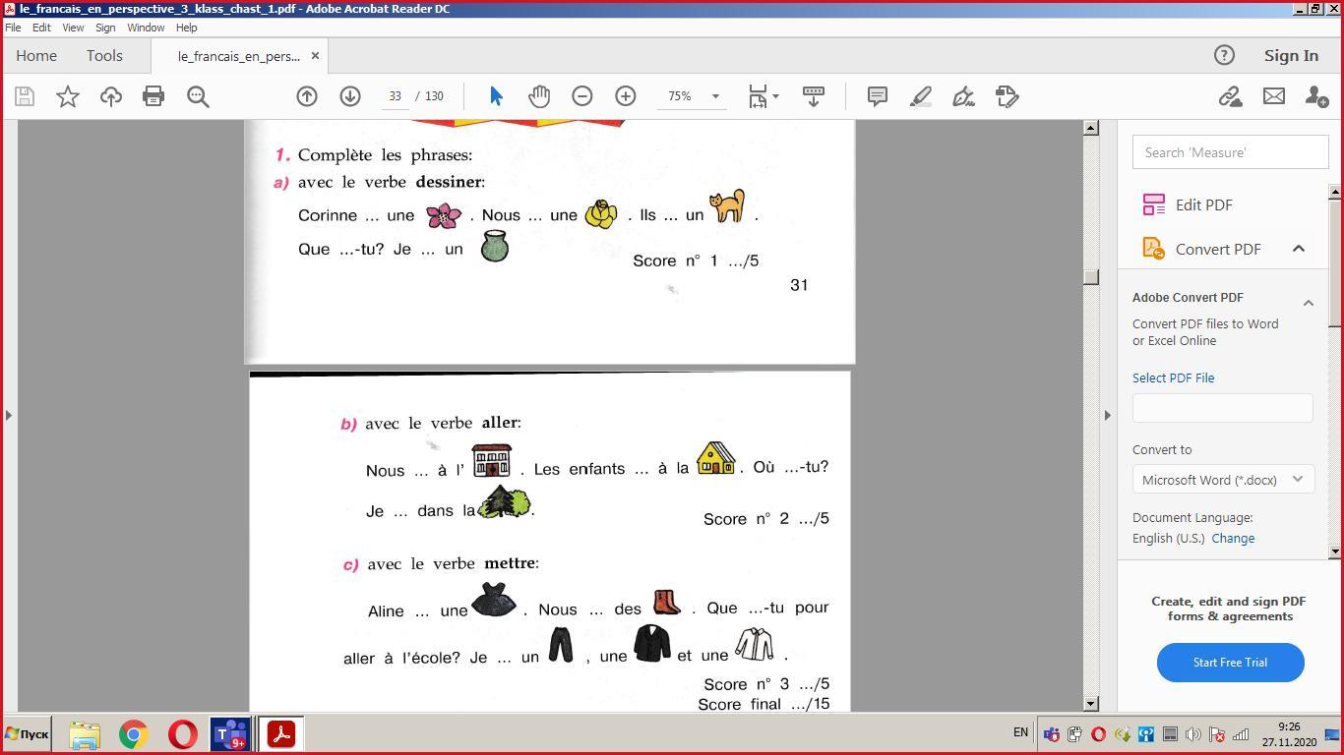
Task: Open the View menu
Action: 73,28
